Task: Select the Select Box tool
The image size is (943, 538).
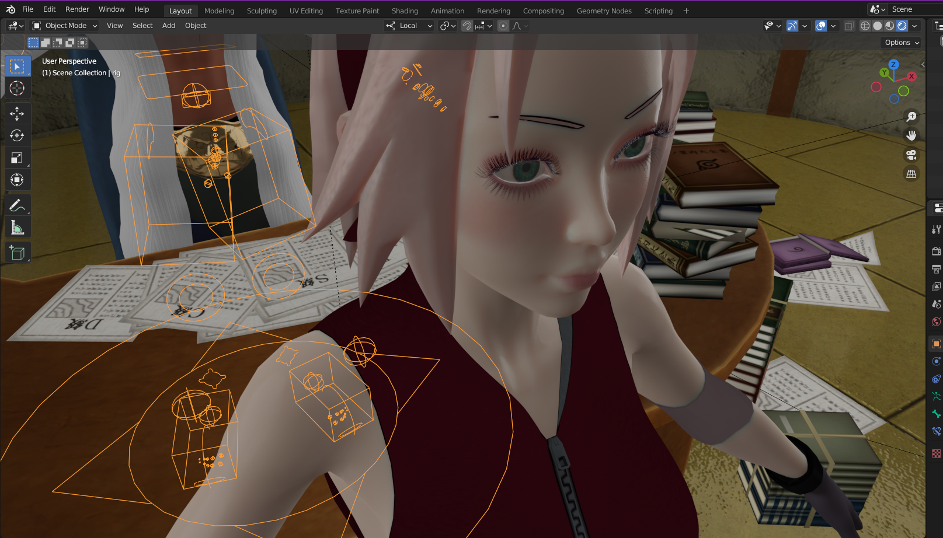Action: tap(17, 67)
